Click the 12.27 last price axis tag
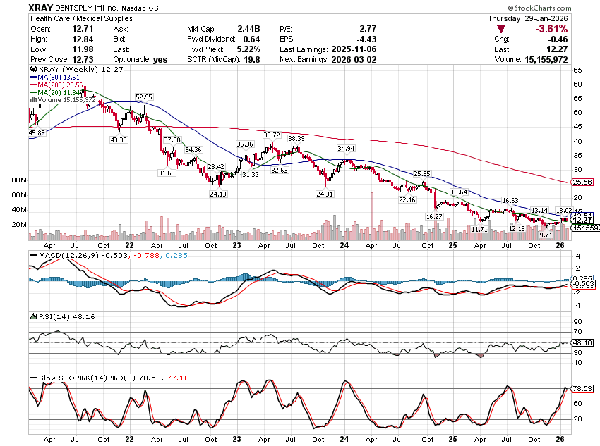The width and height of the screenshot is (600, 446). [x=581, y=220]
